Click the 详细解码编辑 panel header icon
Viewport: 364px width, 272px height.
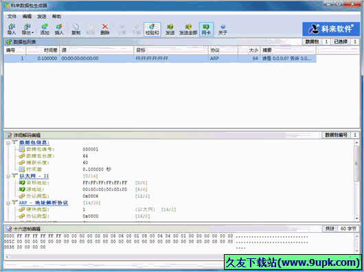click(9, 135)
